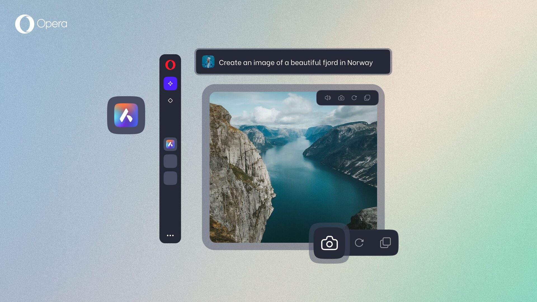Select the diamond/Aria shortcut icon
This screenshot has width=537, height=302.
170,100
